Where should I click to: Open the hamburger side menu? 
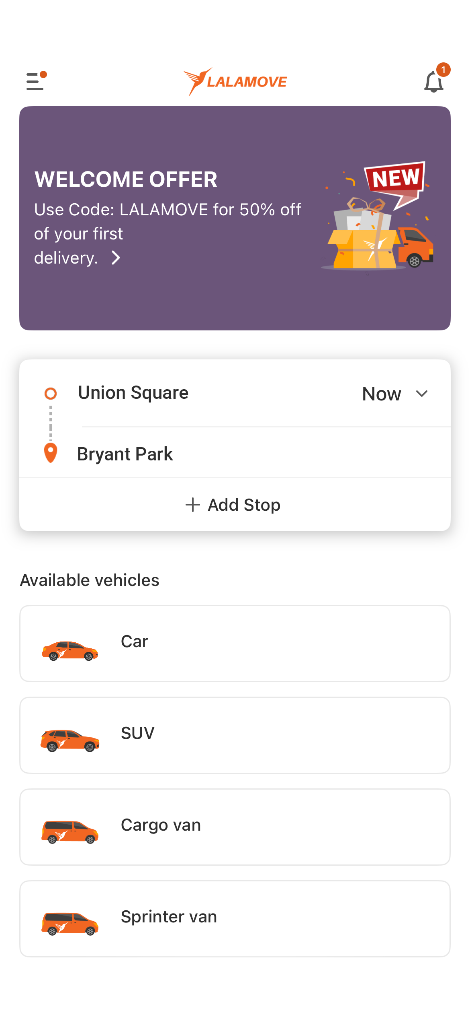pyautogui.click(x=35, y=81)
